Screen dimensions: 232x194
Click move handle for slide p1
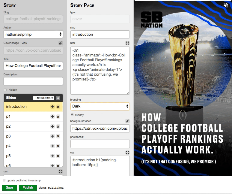coord(52,117)
